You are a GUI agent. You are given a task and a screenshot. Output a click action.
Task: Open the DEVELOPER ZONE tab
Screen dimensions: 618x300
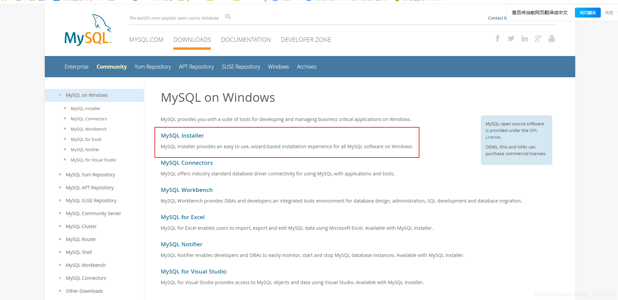tap(306, 40)
